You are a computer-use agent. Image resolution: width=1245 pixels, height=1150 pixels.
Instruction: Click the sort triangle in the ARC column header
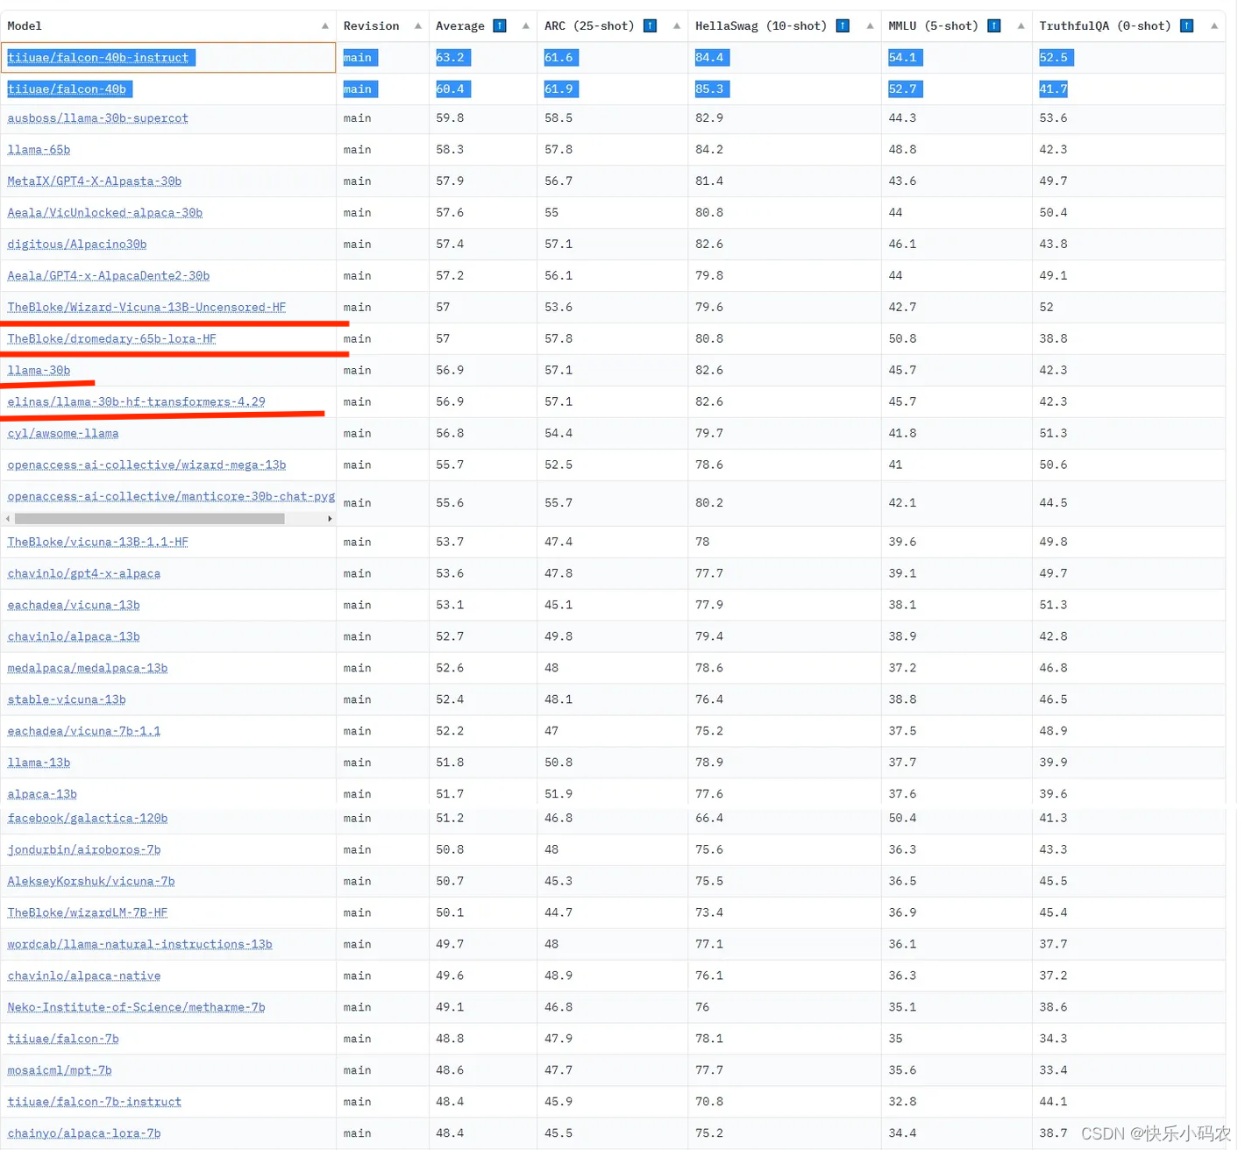tap(677, 26)
